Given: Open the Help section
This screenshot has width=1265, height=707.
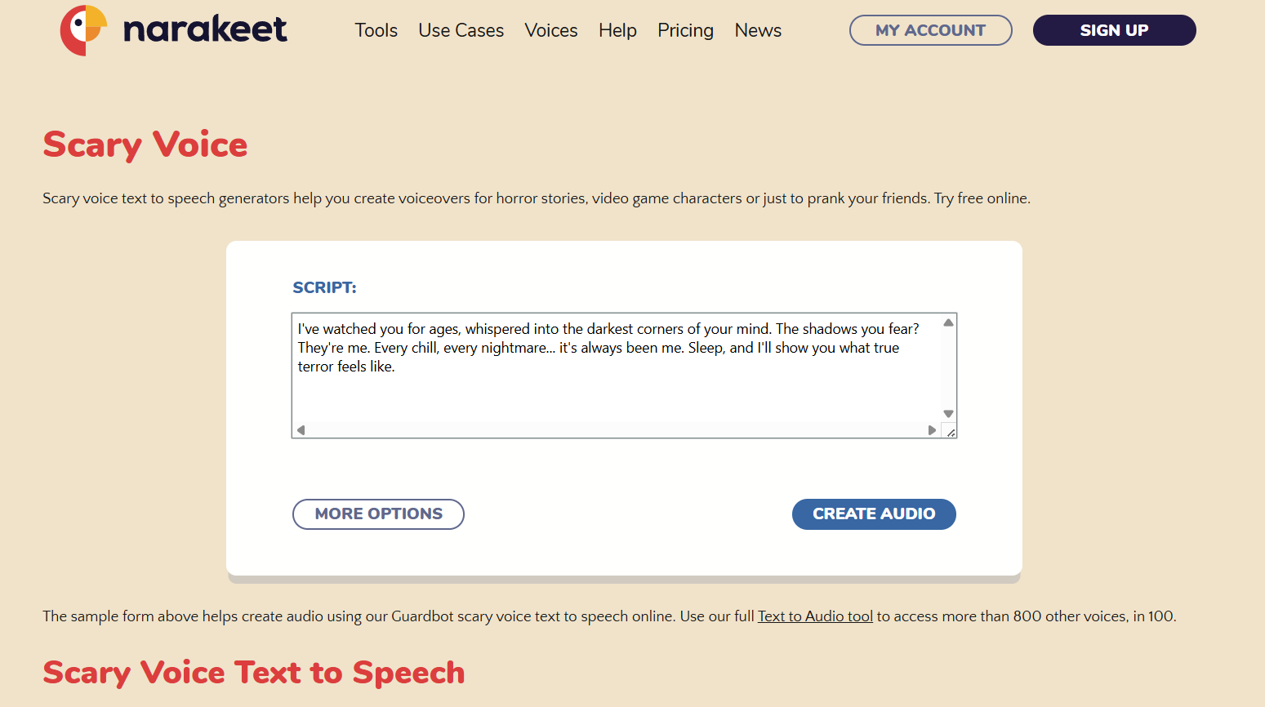Looking at the screenshot, I should 617,30.
